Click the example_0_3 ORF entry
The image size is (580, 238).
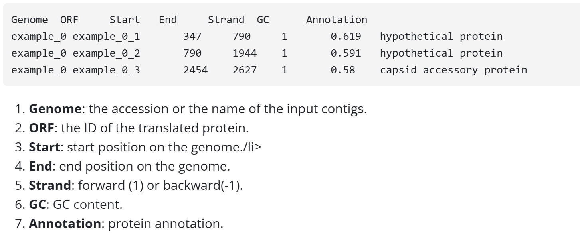pyautogui.click(x=106, y=70)
